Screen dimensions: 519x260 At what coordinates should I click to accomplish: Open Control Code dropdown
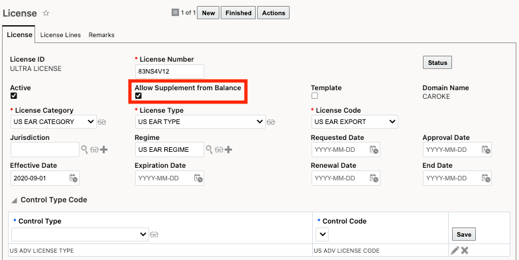[x=322, y=234]
